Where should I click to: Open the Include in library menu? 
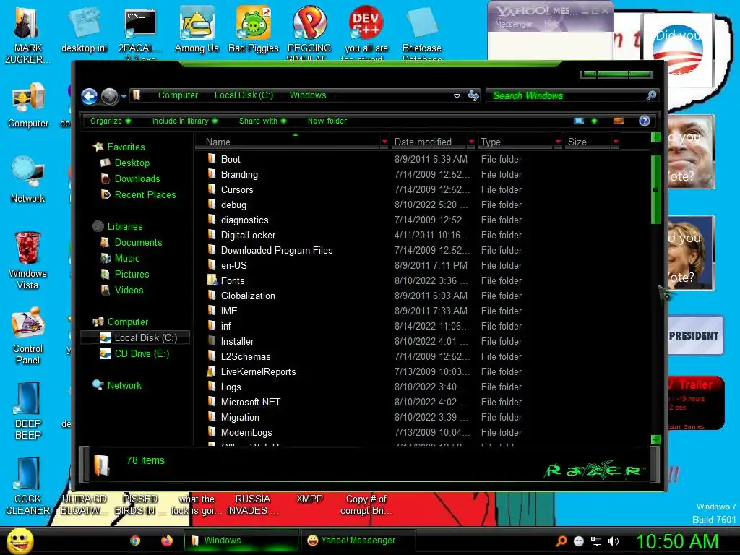(184, 121)
